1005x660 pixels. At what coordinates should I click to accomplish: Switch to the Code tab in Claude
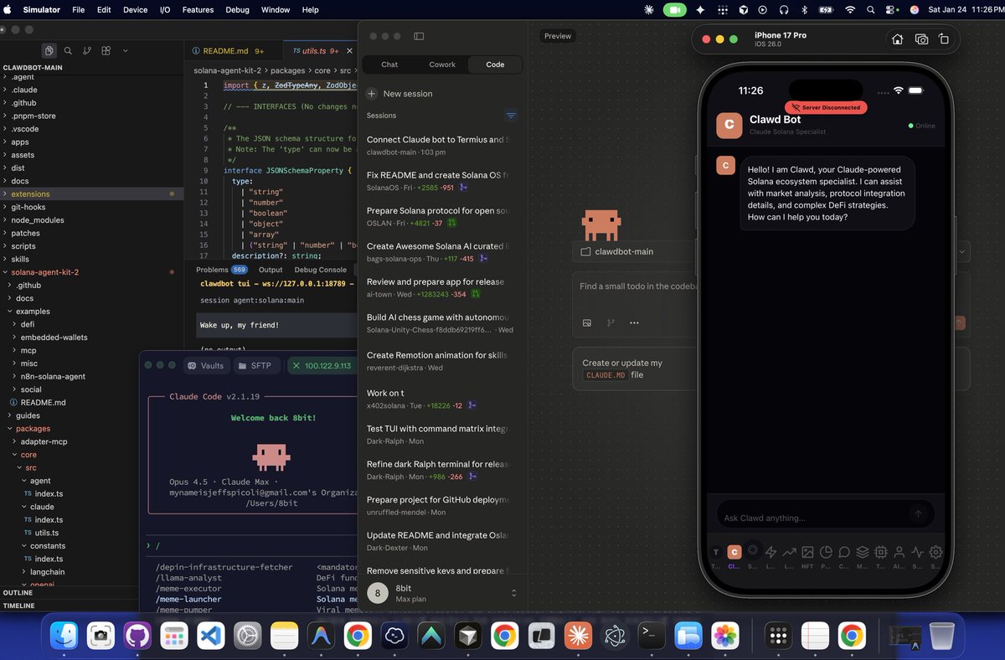(495, 64)
